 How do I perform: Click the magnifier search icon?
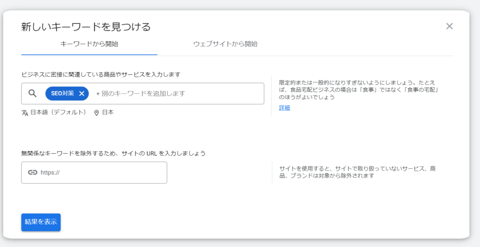pyautogui.click(x=32, y=94)
